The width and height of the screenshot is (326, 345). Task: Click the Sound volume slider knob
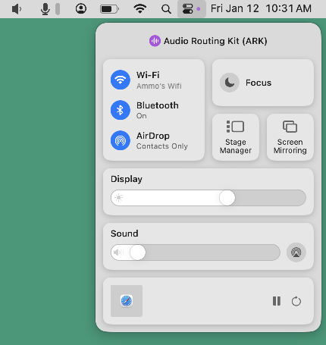[138, 252]
